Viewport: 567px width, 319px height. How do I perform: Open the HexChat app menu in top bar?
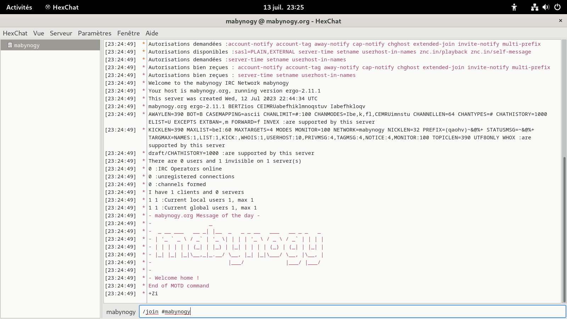coord(62,7)
